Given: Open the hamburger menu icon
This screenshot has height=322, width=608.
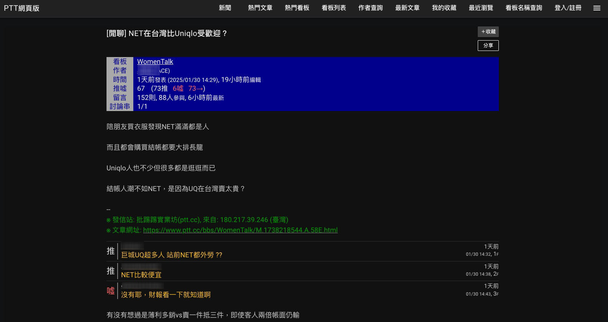Looking at the screenshot, I should (x=597, y=8).
